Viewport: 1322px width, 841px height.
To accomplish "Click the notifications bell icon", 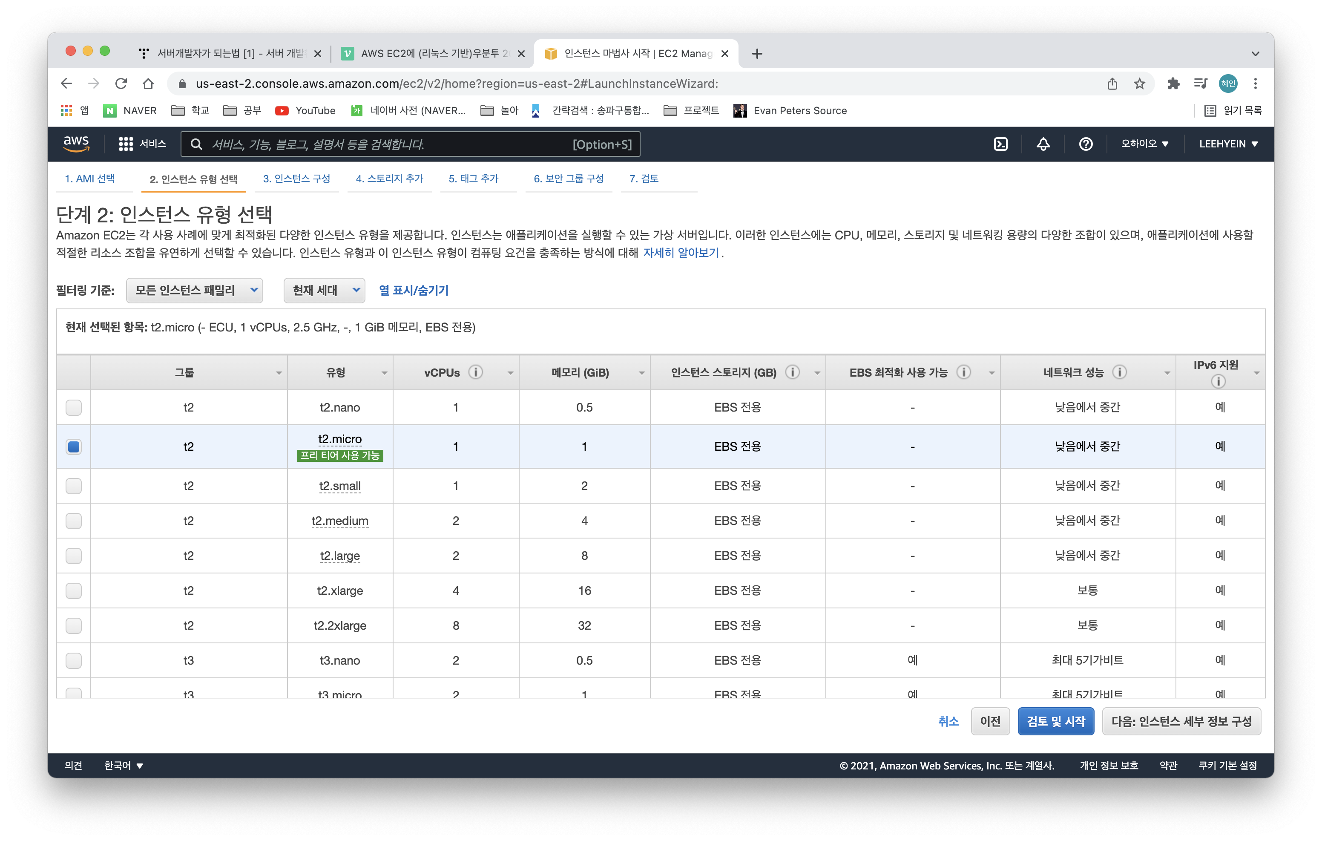I will click(1043, 144).
